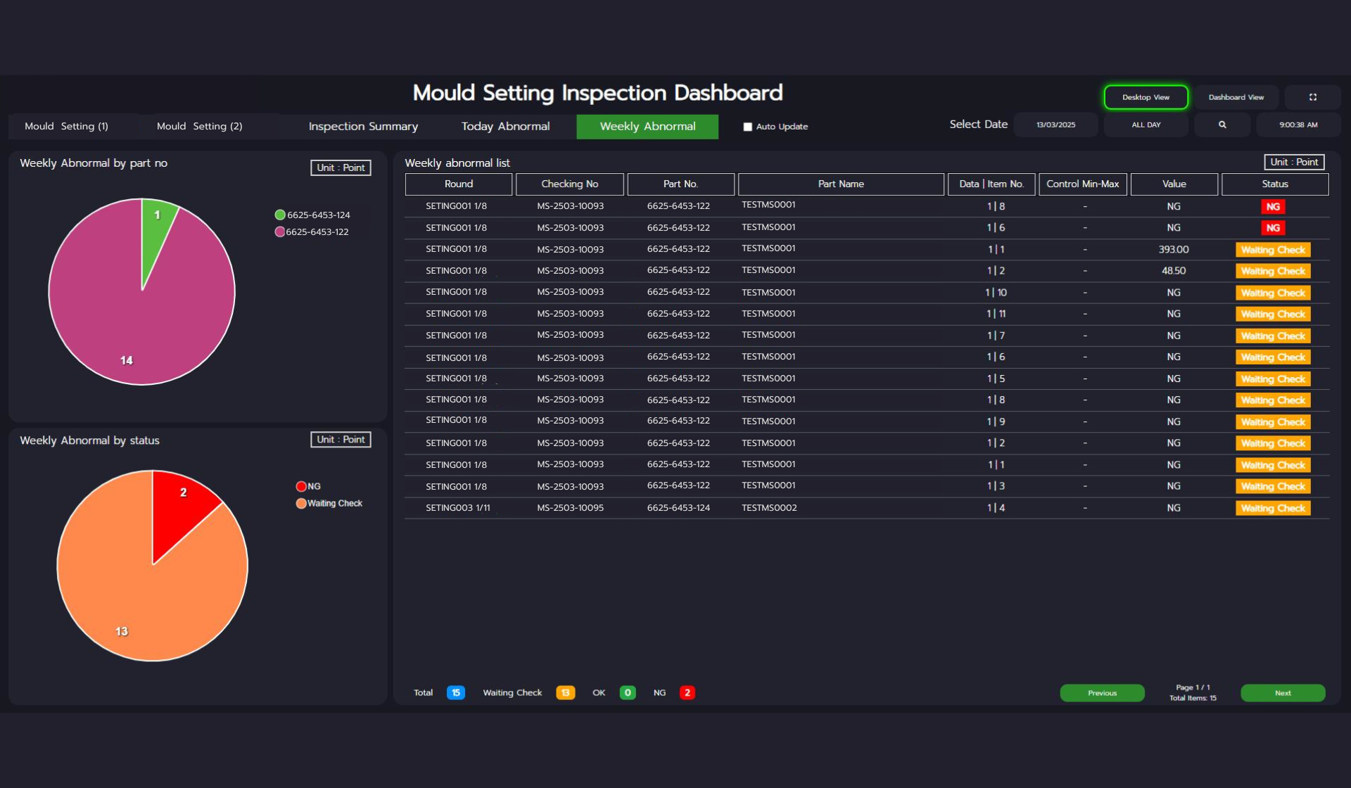Click the green 6625-6453-124 legend dot
This screenshot has height=788, width=1351.
point(280,215)
